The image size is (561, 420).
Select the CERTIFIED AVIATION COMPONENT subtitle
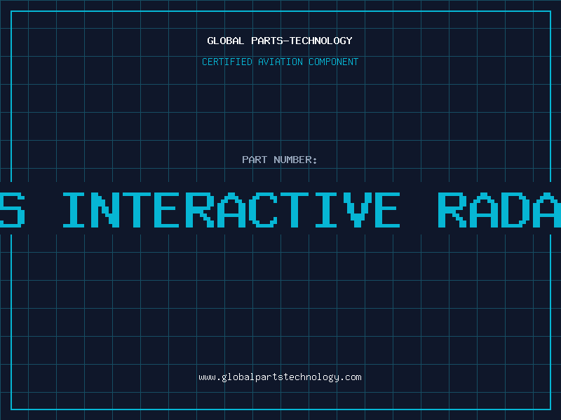coord(280,62)
